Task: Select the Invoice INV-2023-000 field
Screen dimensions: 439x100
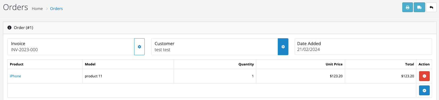Action: pos(71,47)
